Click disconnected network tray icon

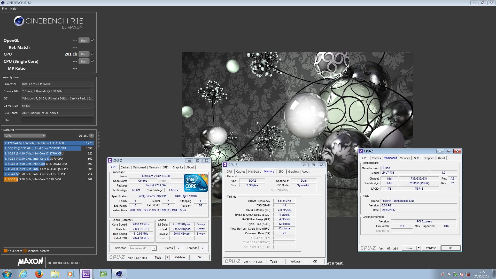[x=468, y=274]
